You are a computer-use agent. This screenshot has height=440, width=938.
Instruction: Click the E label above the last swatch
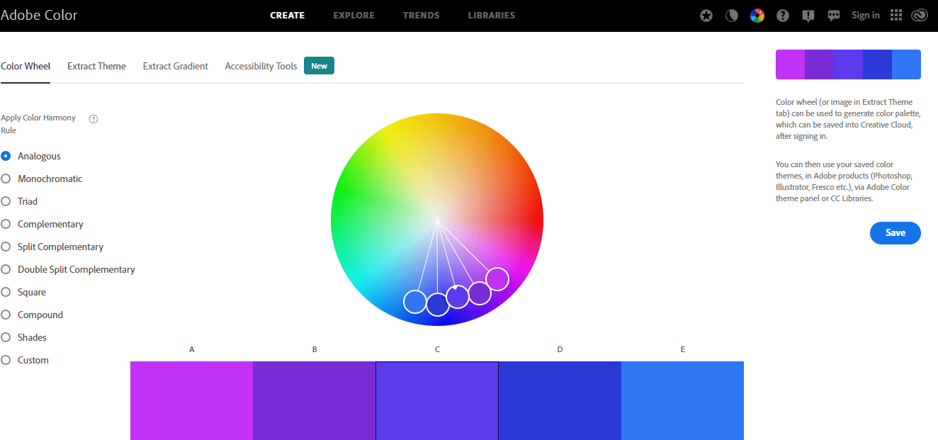(683, 349)
